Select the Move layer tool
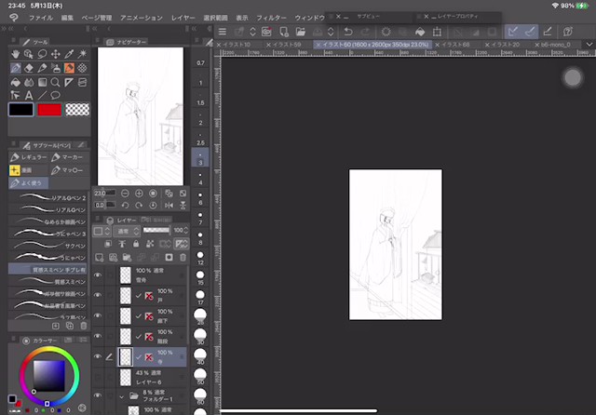 (56, 54)
